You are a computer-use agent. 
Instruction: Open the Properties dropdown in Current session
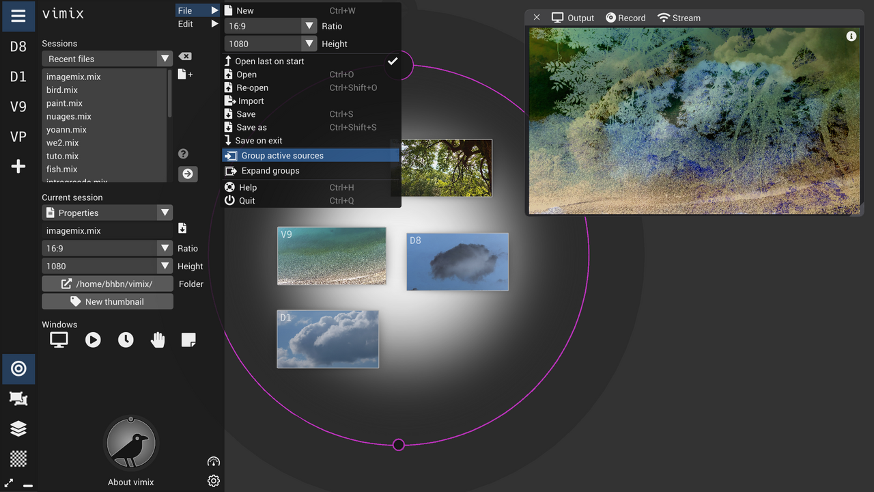[x=165, y=213]
